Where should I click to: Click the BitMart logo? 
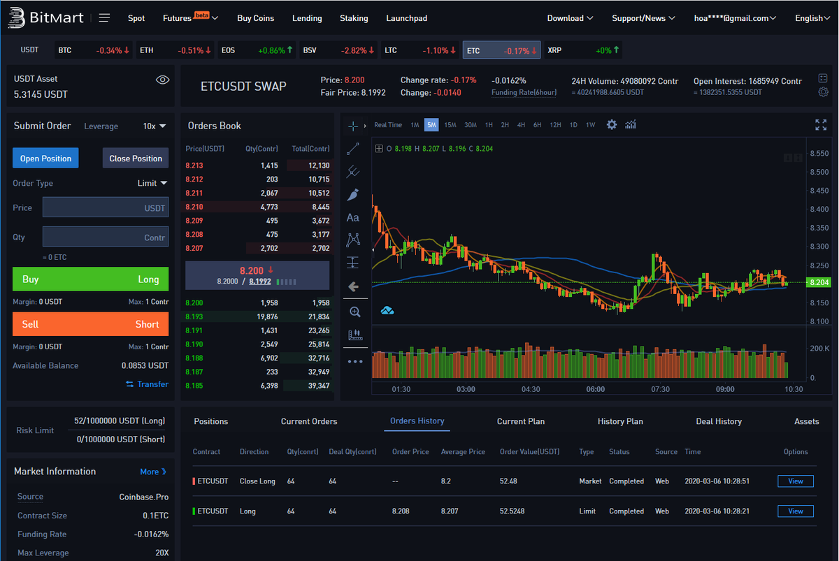[x=45, y=17]
